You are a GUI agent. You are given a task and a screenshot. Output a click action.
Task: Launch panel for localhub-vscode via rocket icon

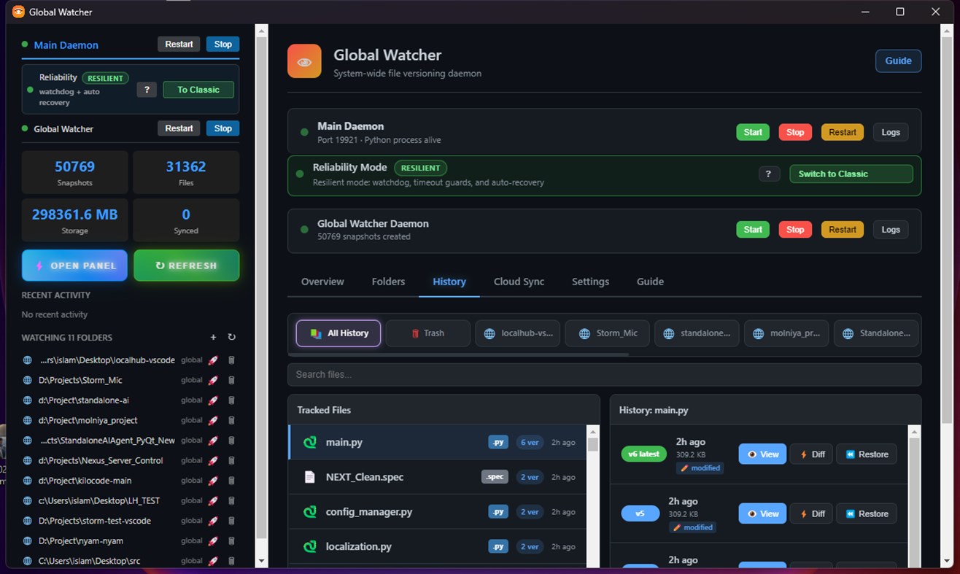pyautogui.click(x=213, y=360)
